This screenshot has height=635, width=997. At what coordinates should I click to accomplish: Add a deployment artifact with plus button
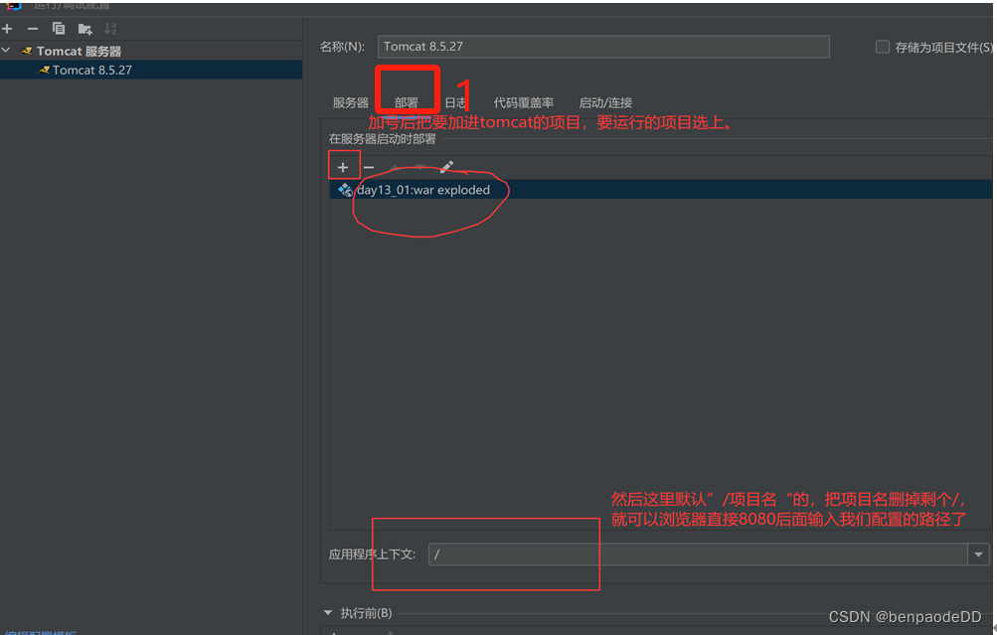(x=343, y=167)
